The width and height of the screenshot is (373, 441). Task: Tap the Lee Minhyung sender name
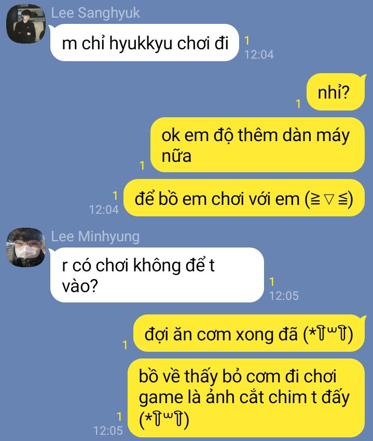click(95, 237)
